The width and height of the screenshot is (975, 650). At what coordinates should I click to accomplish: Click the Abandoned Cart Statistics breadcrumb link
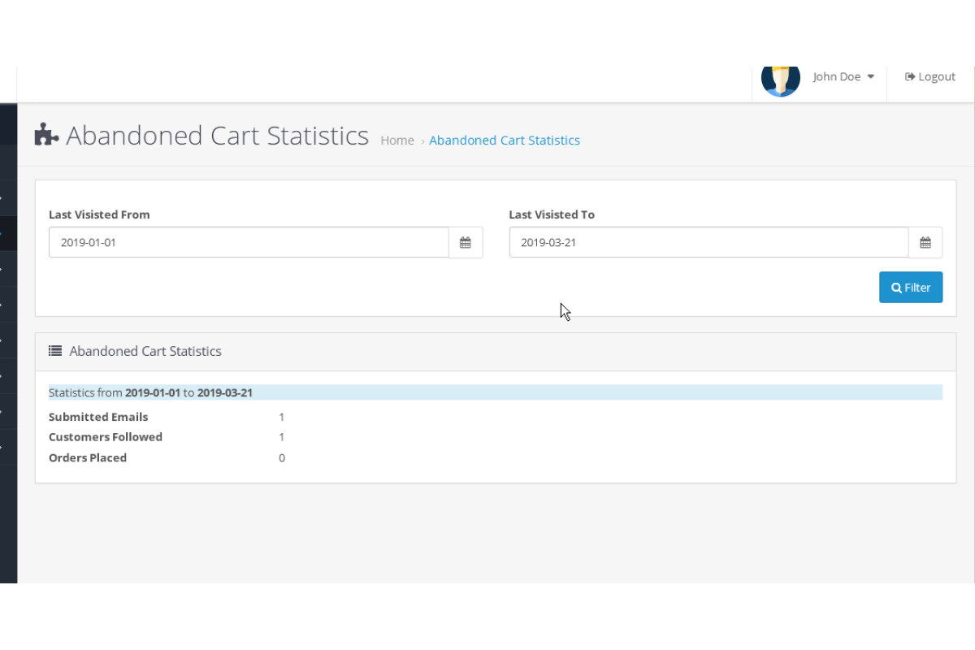pyautogui.click(x=505, y=141)
